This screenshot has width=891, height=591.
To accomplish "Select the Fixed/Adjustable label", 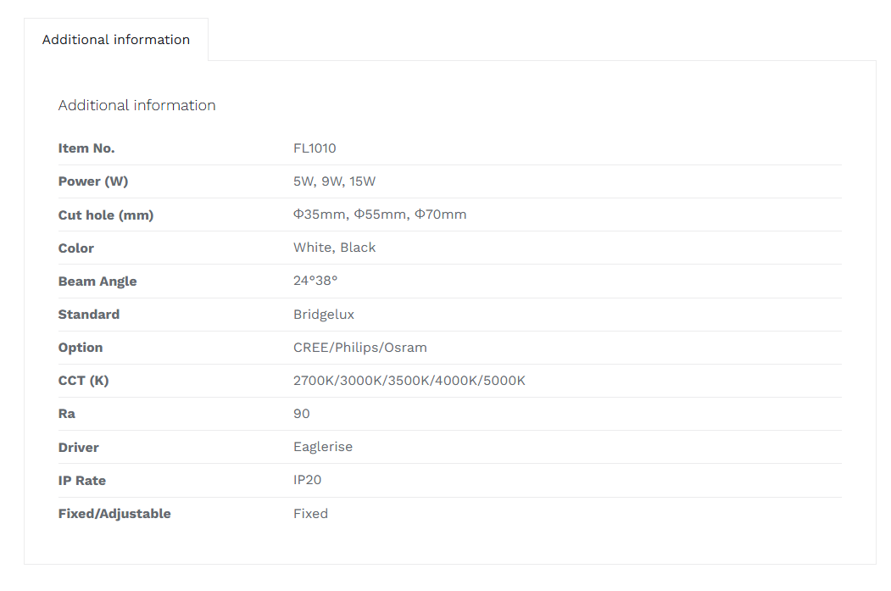I will pyautogui.click(x=114, y=514).
